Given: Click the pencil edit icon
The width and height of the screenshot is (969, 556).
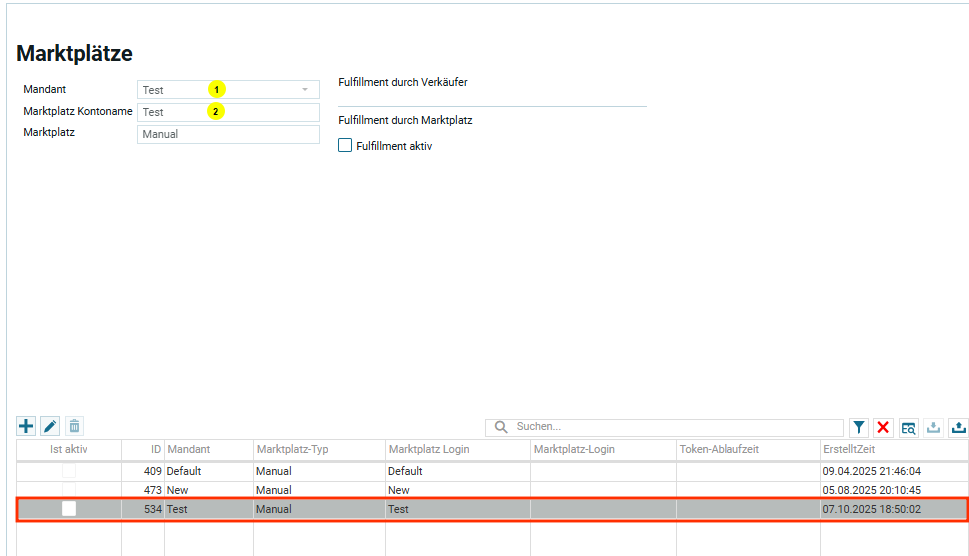Looking at the screenshot, I should pyautogui.click(x=50, y=427).
